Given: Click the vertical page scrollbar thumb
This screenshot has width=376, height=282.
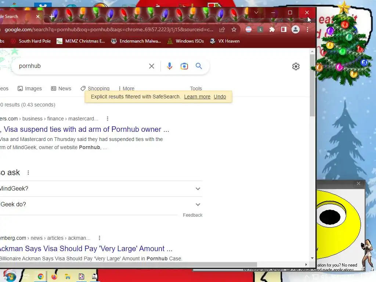Looking at the screenshot, I should coord(312,85).
